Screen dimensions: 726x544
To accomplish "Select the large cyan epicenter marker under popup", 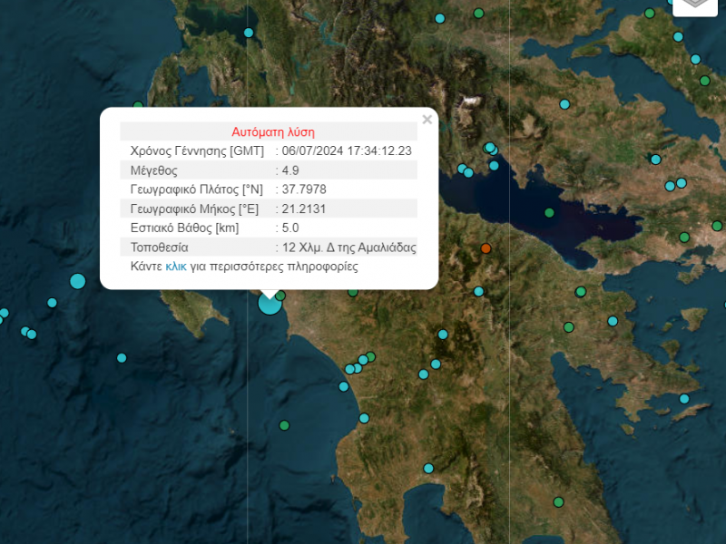I will (x=270, y=303).
